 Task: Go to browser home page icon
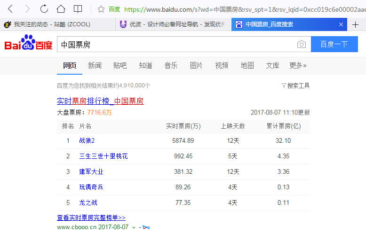pos(61,9)
